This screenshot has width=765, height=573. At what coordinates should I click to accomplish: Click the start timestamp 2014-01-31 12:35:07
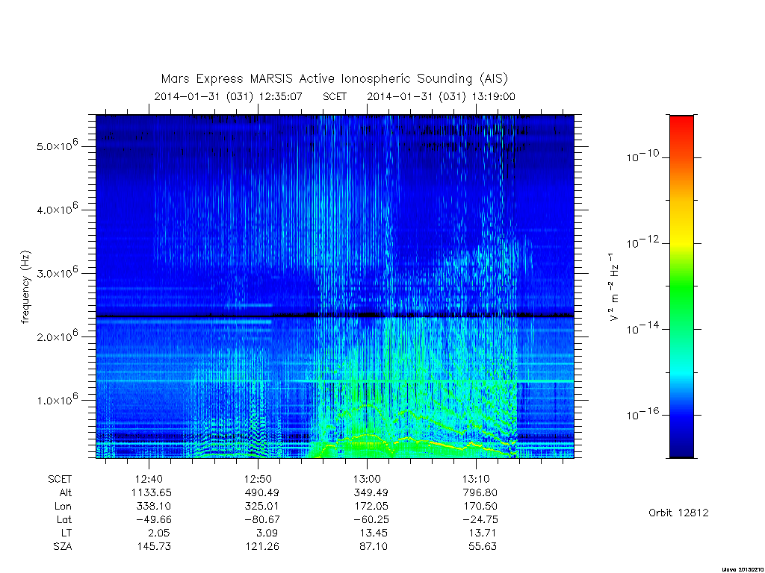[229, 96]
